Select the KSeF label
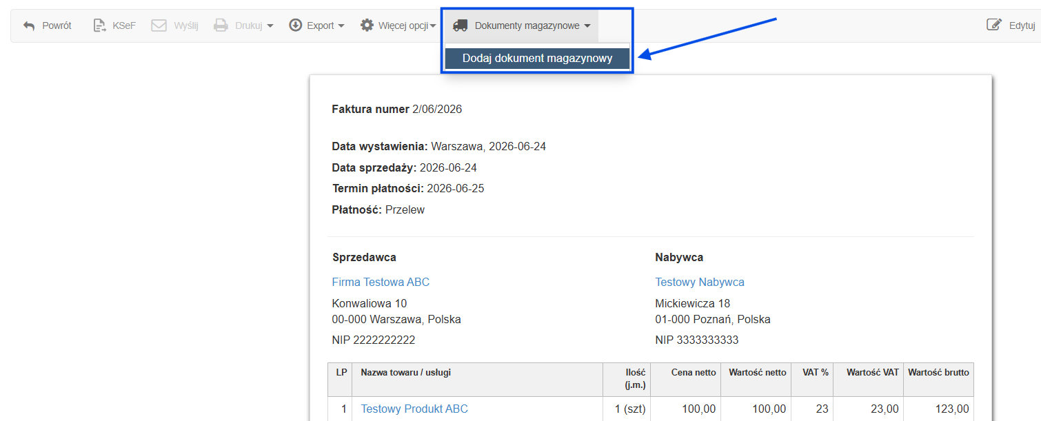 [x=124, y=25]
